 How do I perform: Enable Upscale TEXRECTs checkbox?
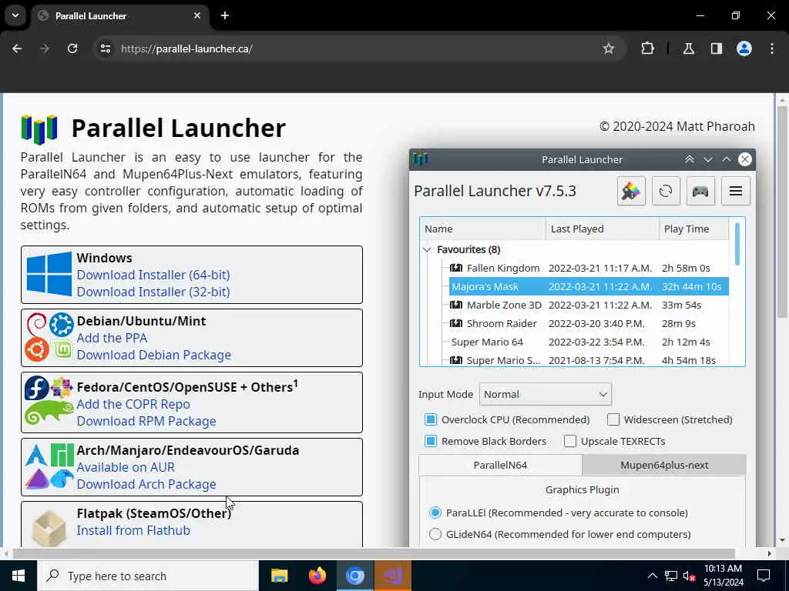click(x=570, y=441)
